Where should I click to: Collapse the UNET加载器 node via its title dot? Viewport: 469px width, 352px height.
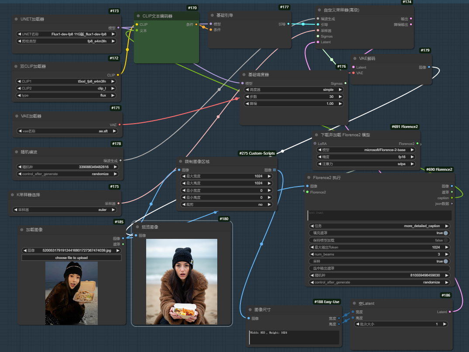pos(16,19)
